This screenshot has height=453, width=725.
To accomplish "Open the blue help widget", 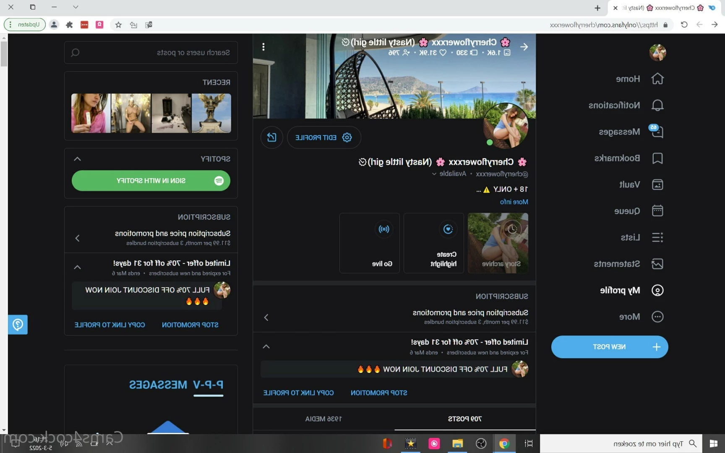I will click(x=18, y=325).
